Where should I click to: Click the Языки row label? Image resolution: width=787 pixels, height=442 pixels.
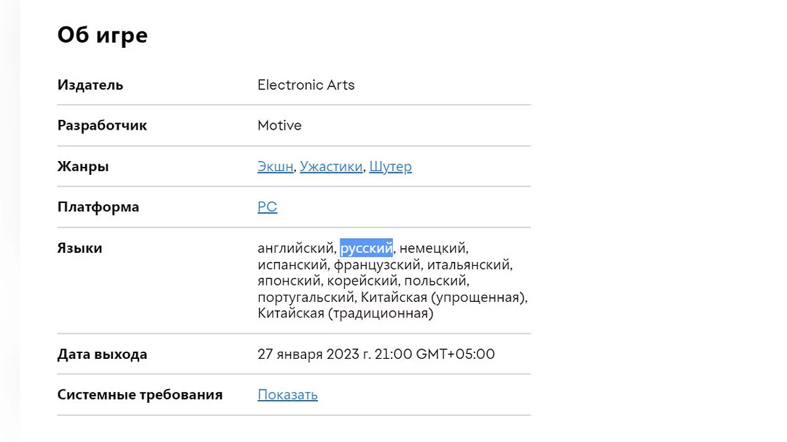79,249
